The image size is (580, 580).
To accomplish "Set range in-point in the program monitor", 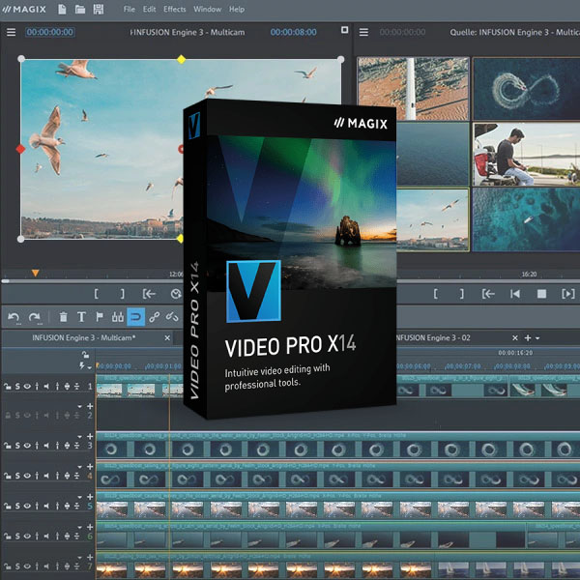I will tap(96, 294).
